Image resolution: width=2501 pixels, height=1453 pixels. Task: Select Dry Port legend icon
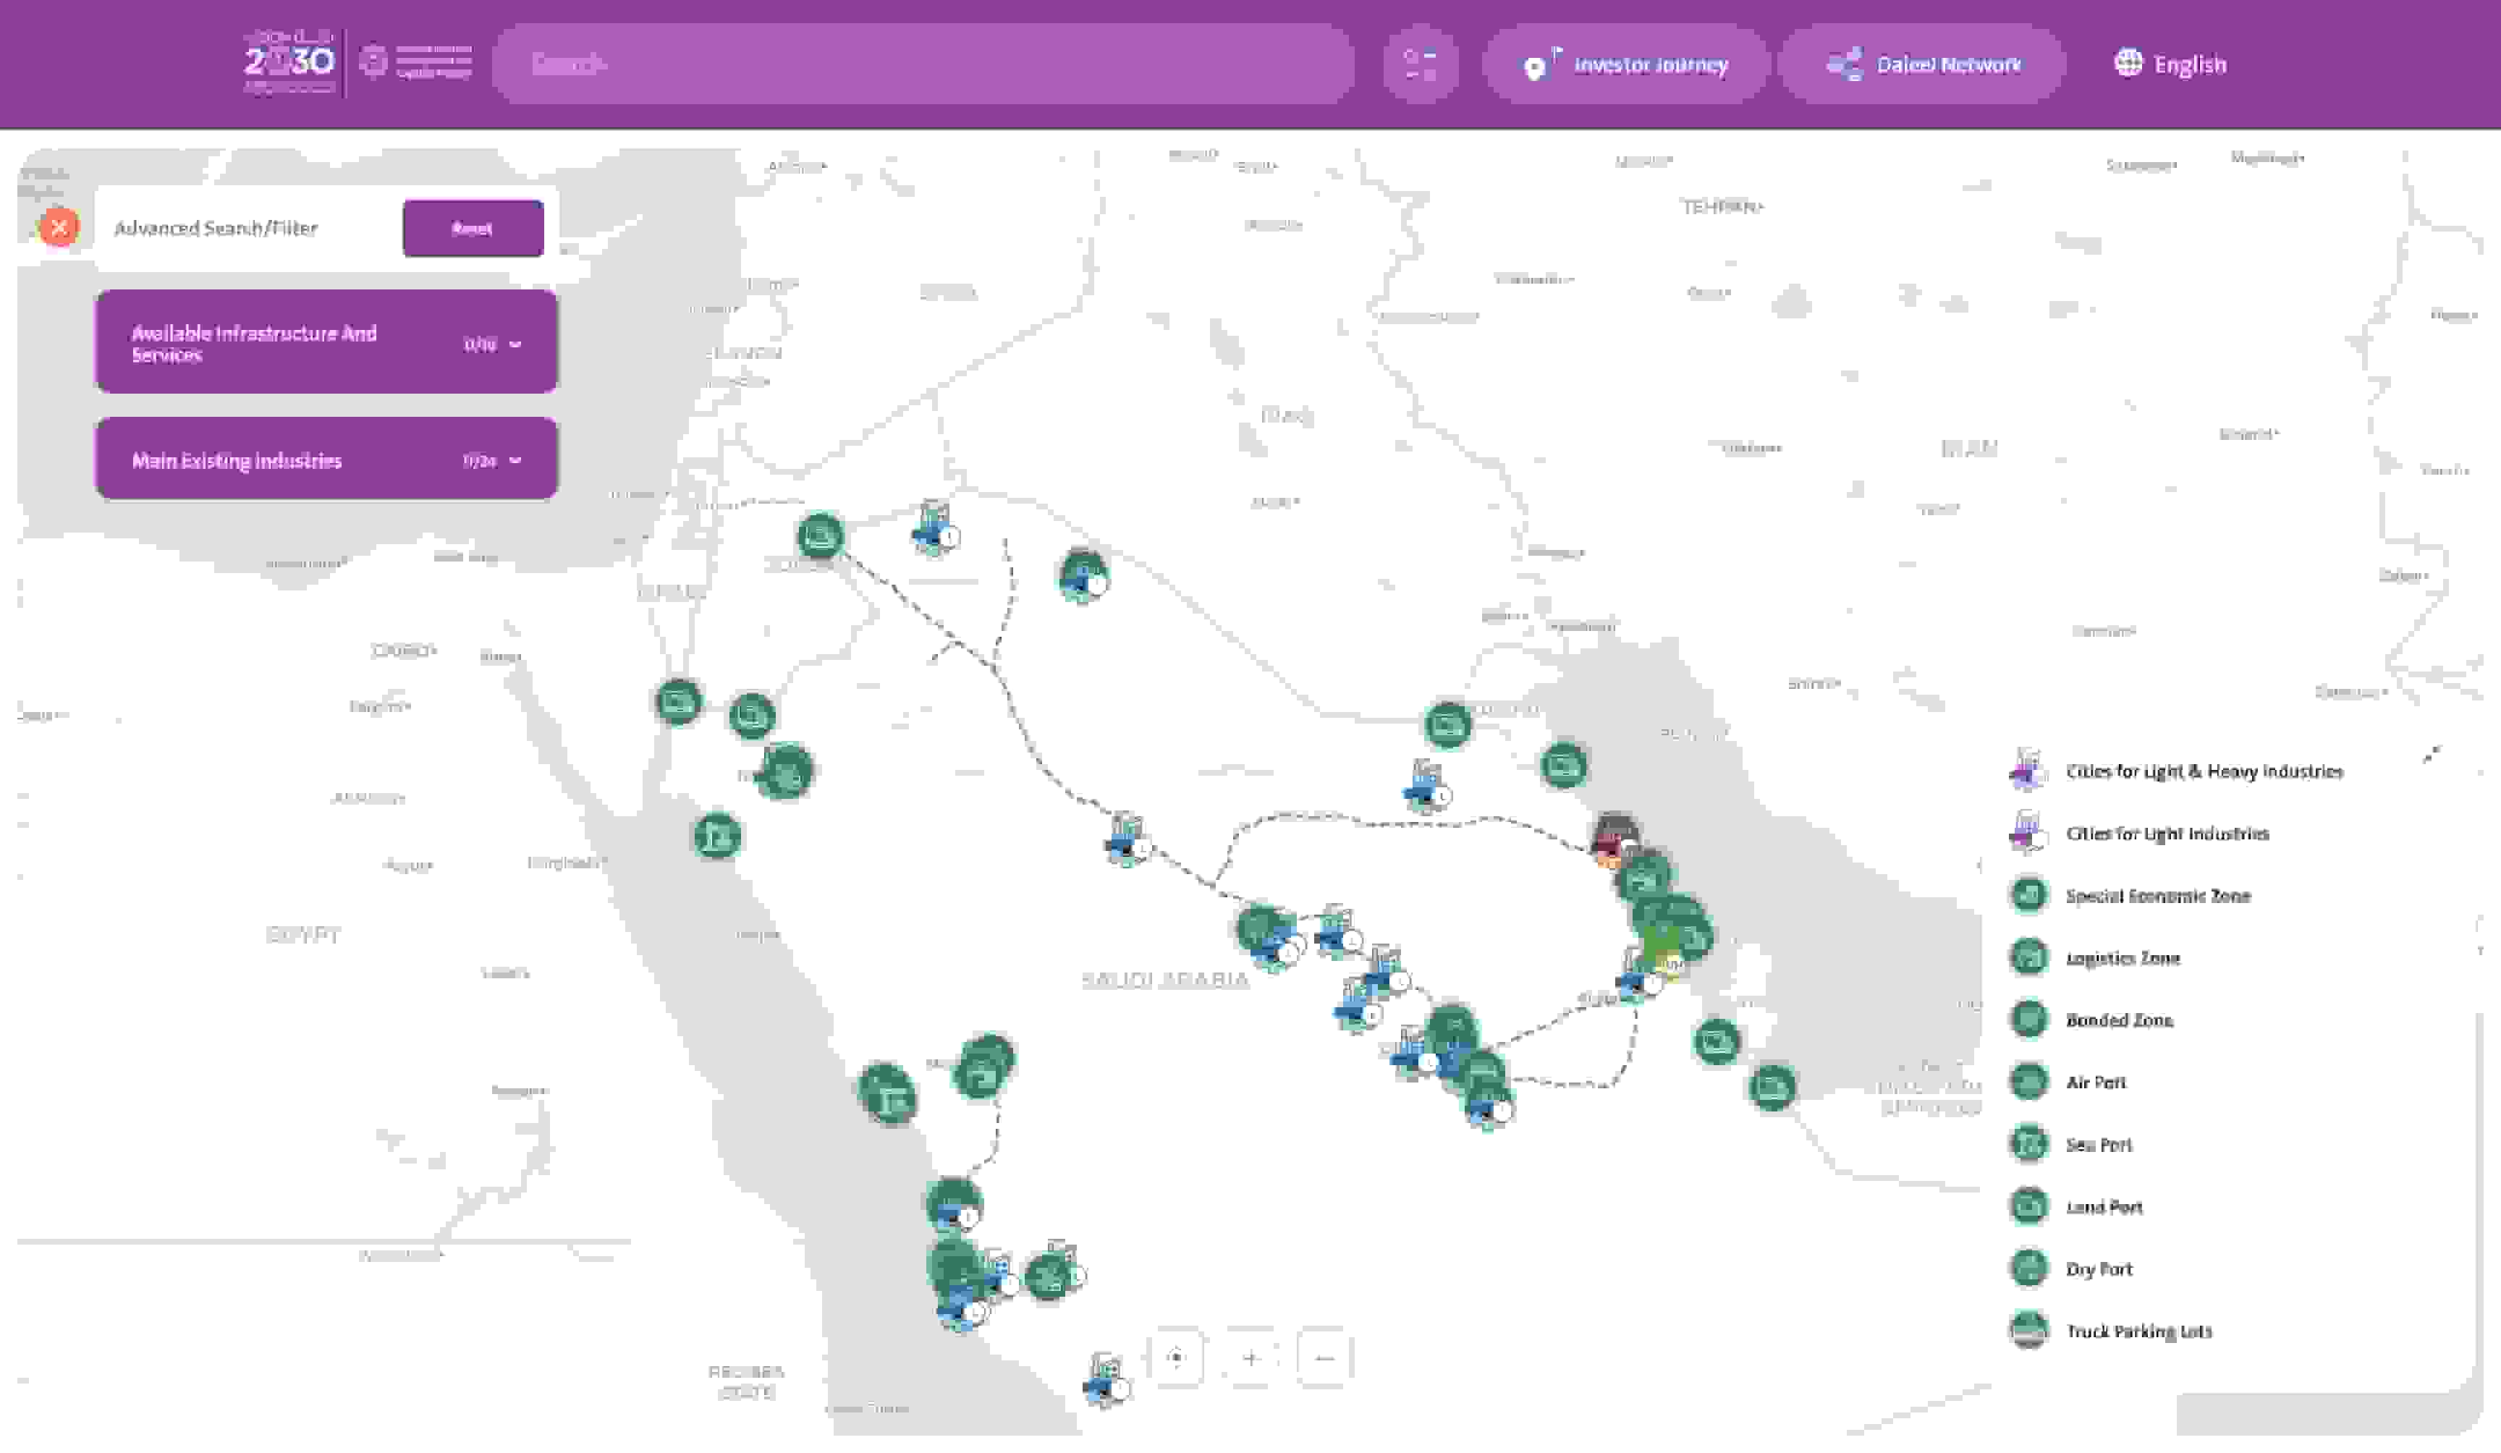[2028, 1268]
